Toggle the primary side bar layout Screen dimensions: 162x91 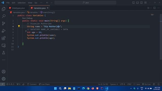click(x=133, y=3)
